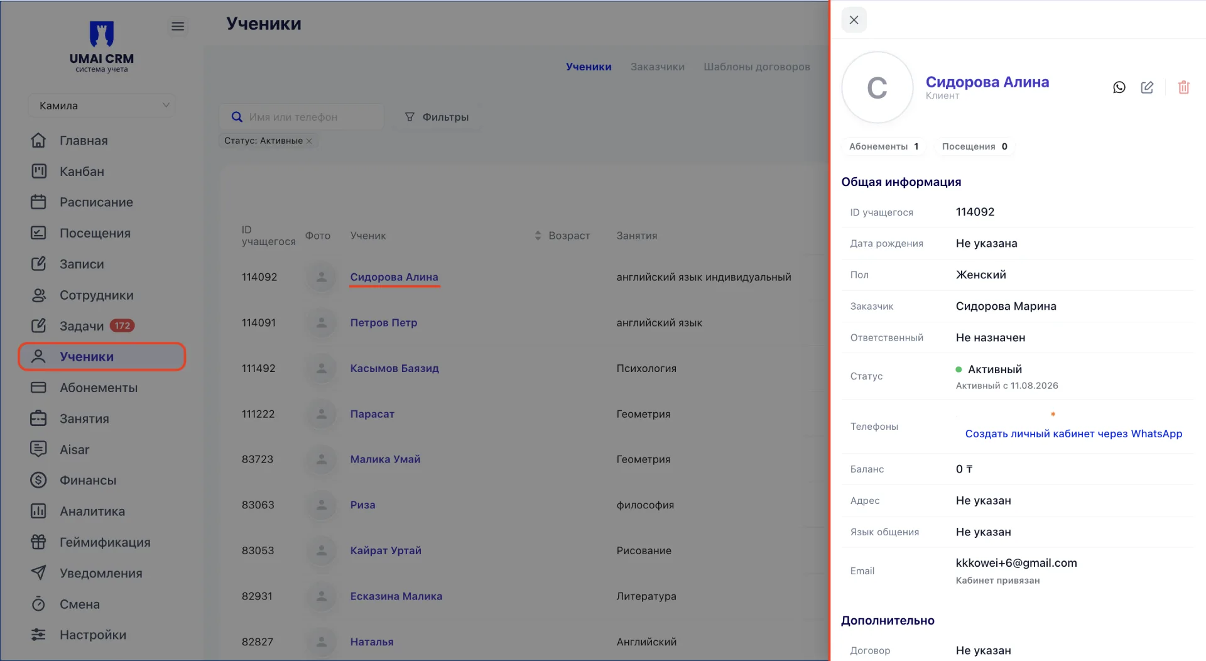Switch to the Ученики tab

(589, 67)
